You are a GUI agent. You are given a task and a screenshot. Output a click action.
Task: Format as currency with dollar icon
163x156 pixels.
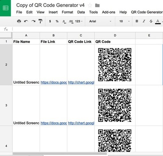(x=50, y=21)
